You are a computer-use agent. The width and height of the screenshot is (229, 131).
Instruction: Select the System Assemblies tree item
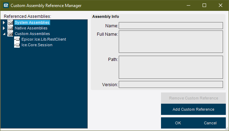pos(32,22)
